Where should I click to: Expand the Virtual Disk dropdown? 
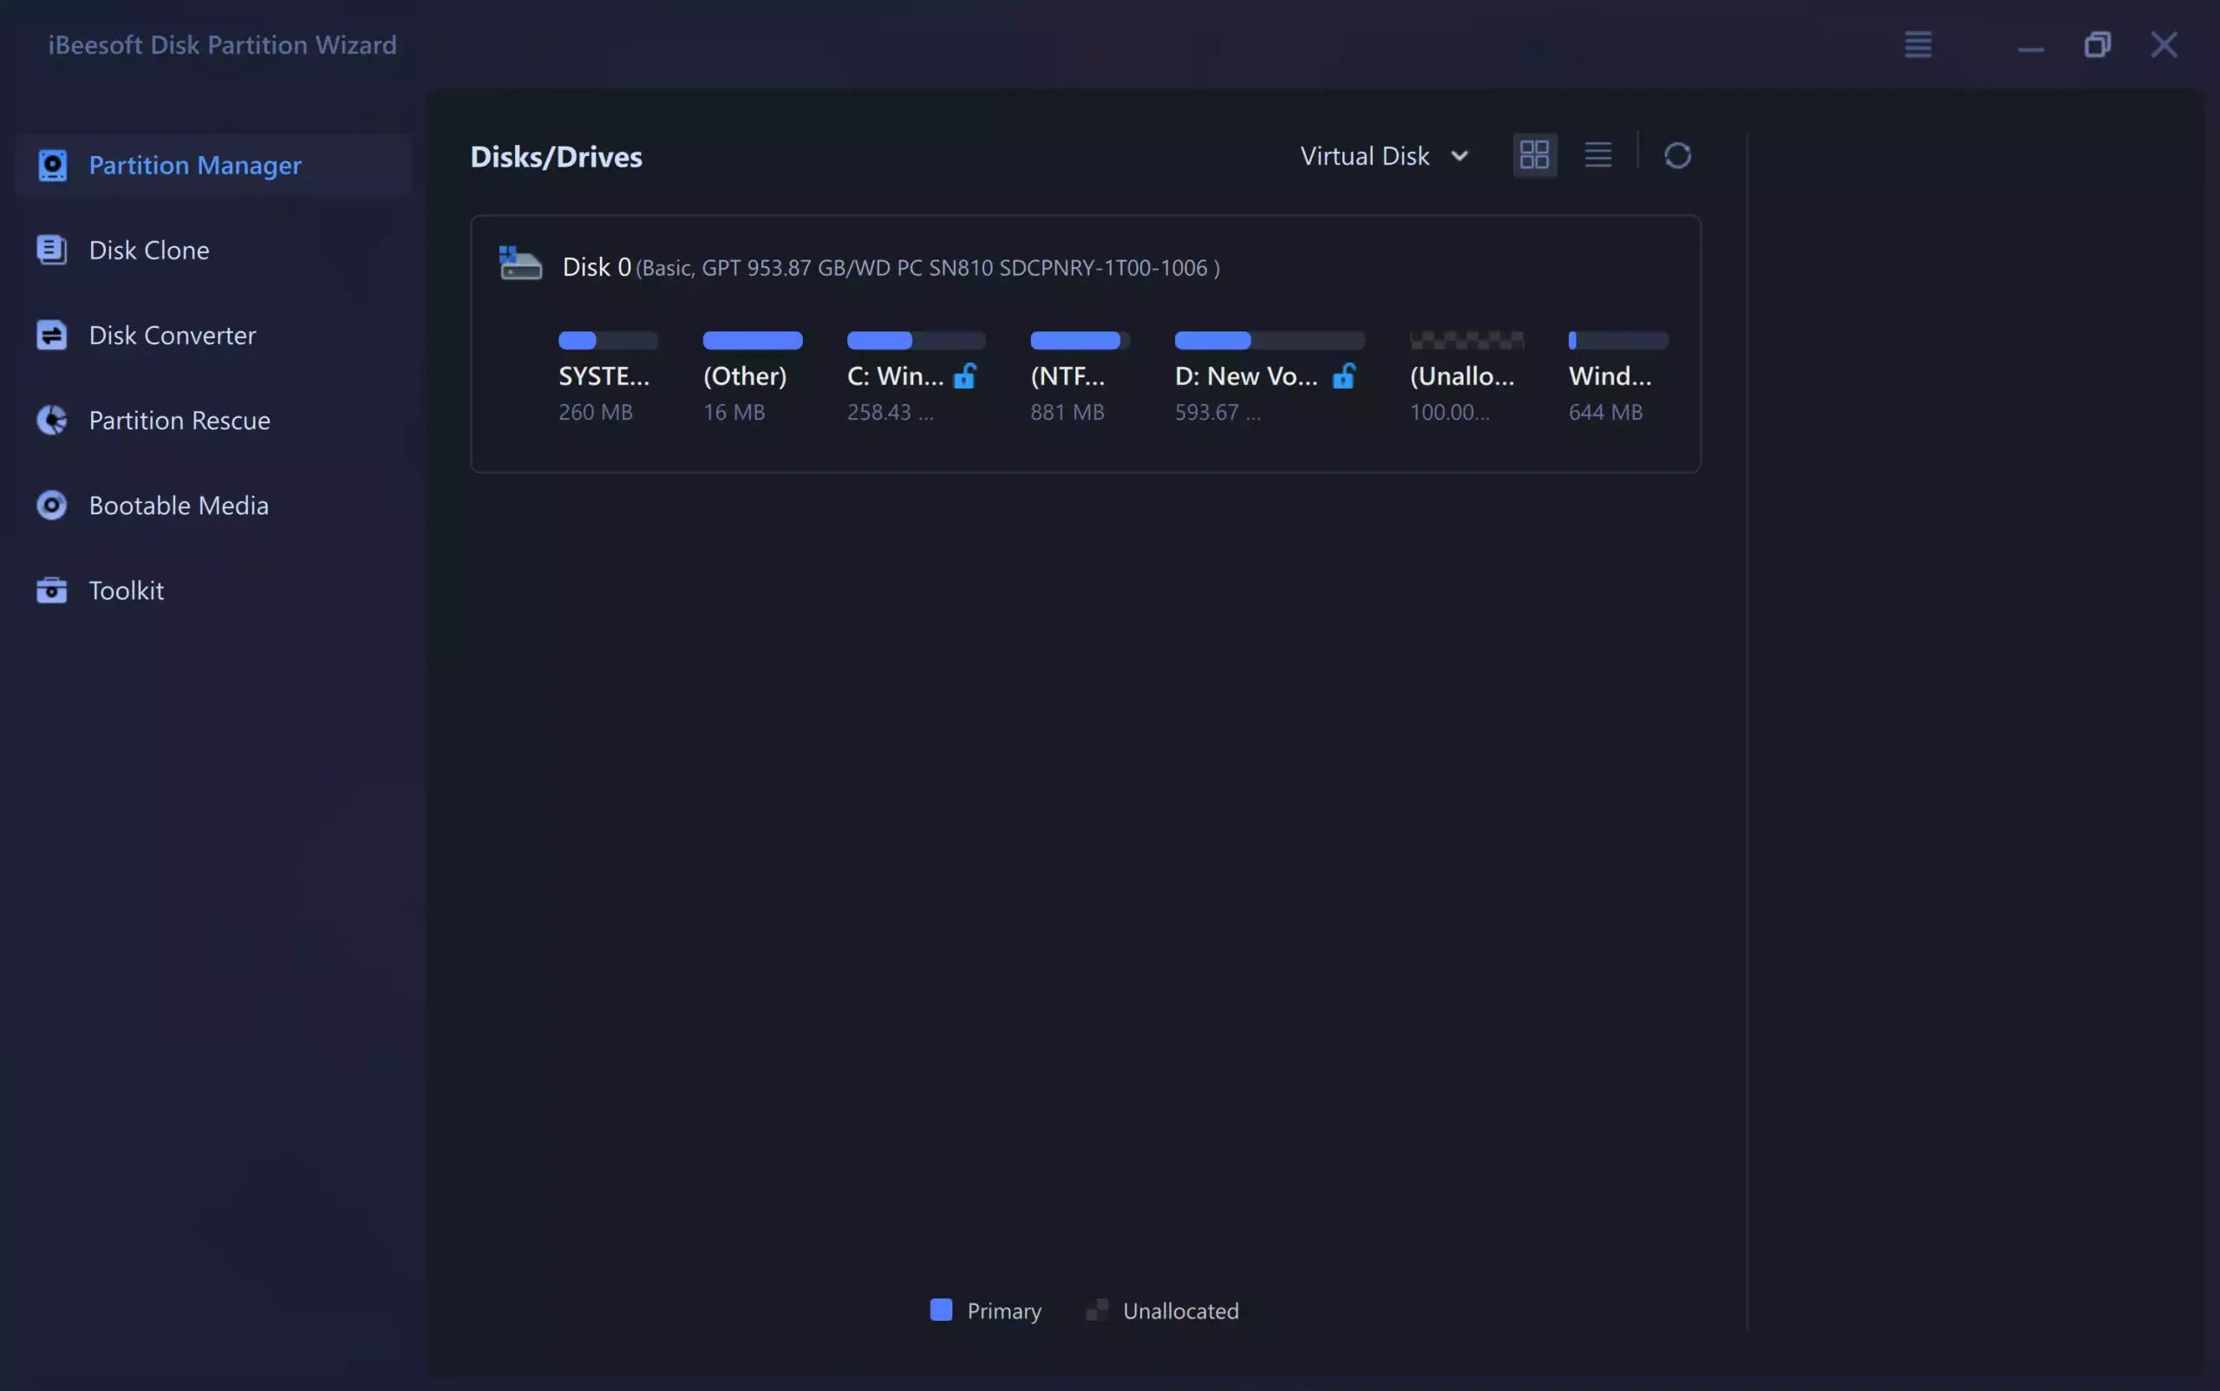1385,155
